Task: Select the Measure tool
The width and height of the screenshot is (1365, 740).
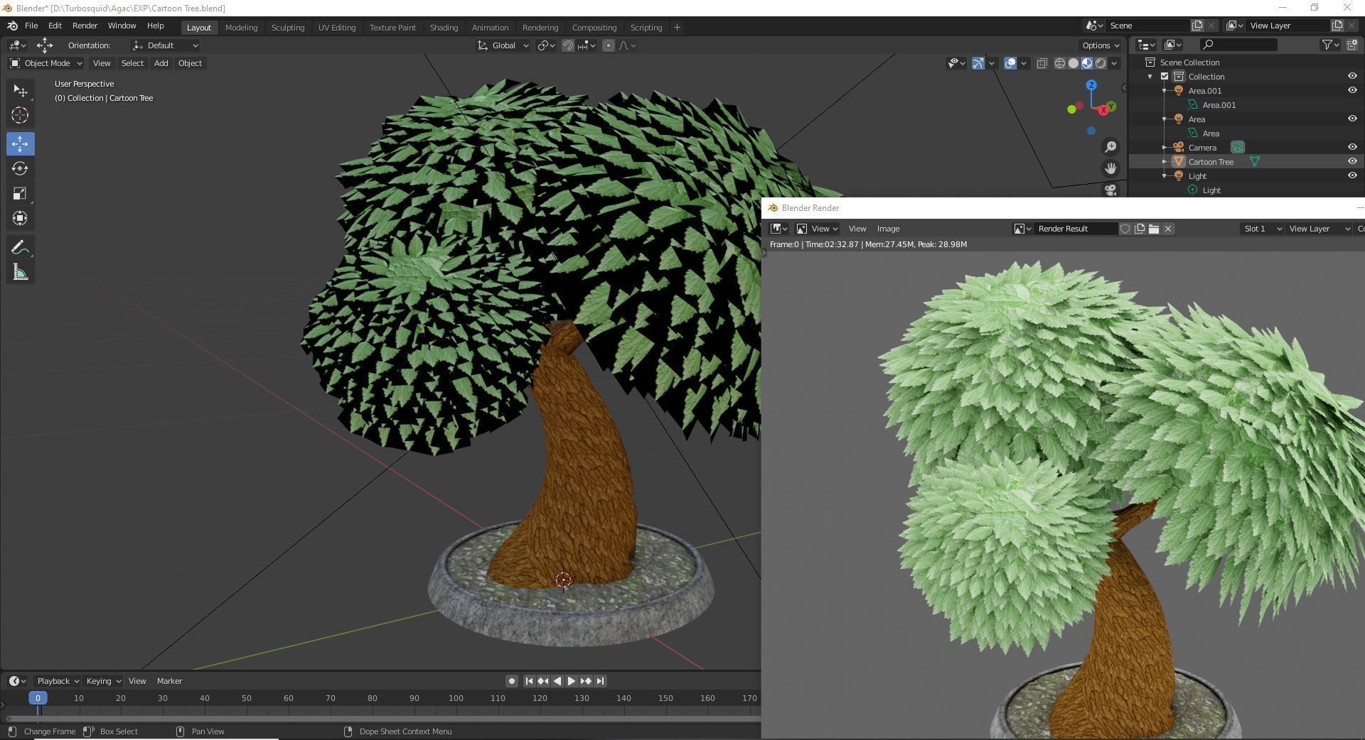Action: click(20, 273)
